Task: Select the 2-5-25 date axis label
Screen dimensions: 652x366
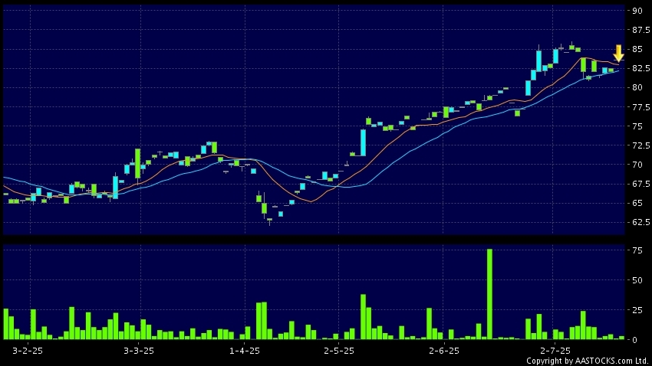Action: tap(339, 351)
